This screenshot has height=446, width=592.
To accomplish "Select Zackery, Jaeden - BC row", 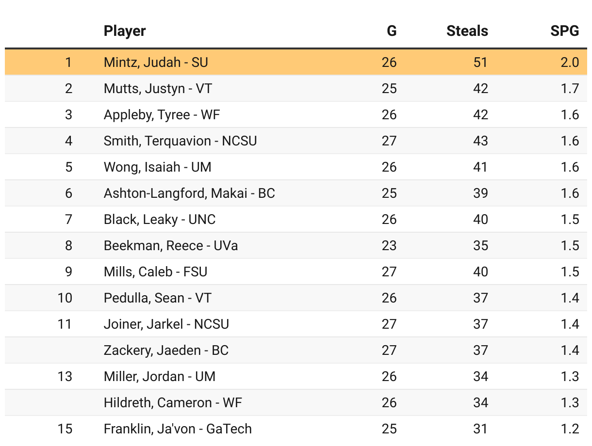I will (296, 350).
